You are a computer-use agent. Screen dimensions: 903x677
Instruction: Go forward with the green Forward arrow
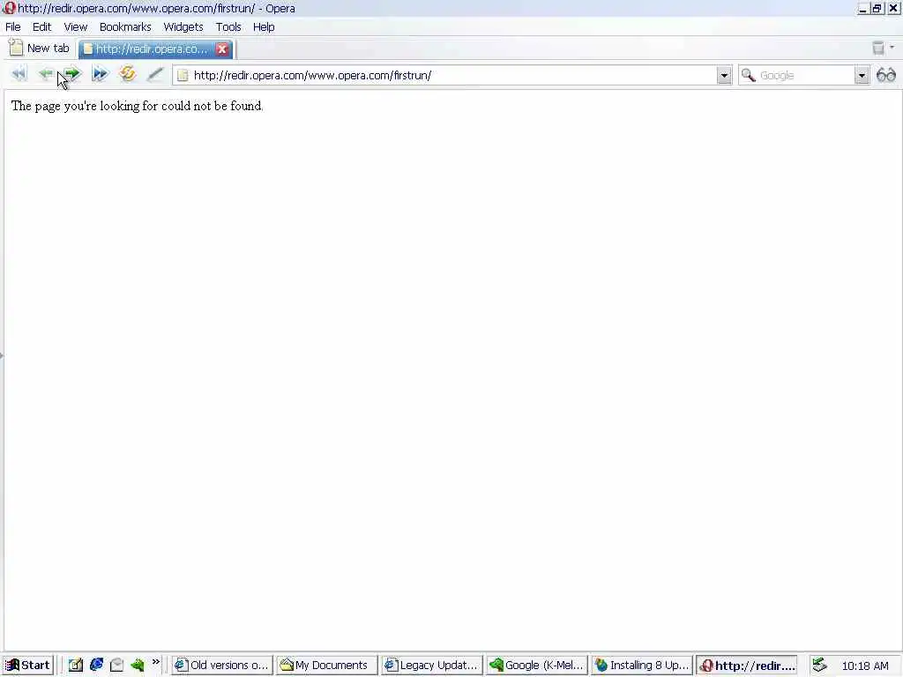pyautogui.click(x=72, y=74)
